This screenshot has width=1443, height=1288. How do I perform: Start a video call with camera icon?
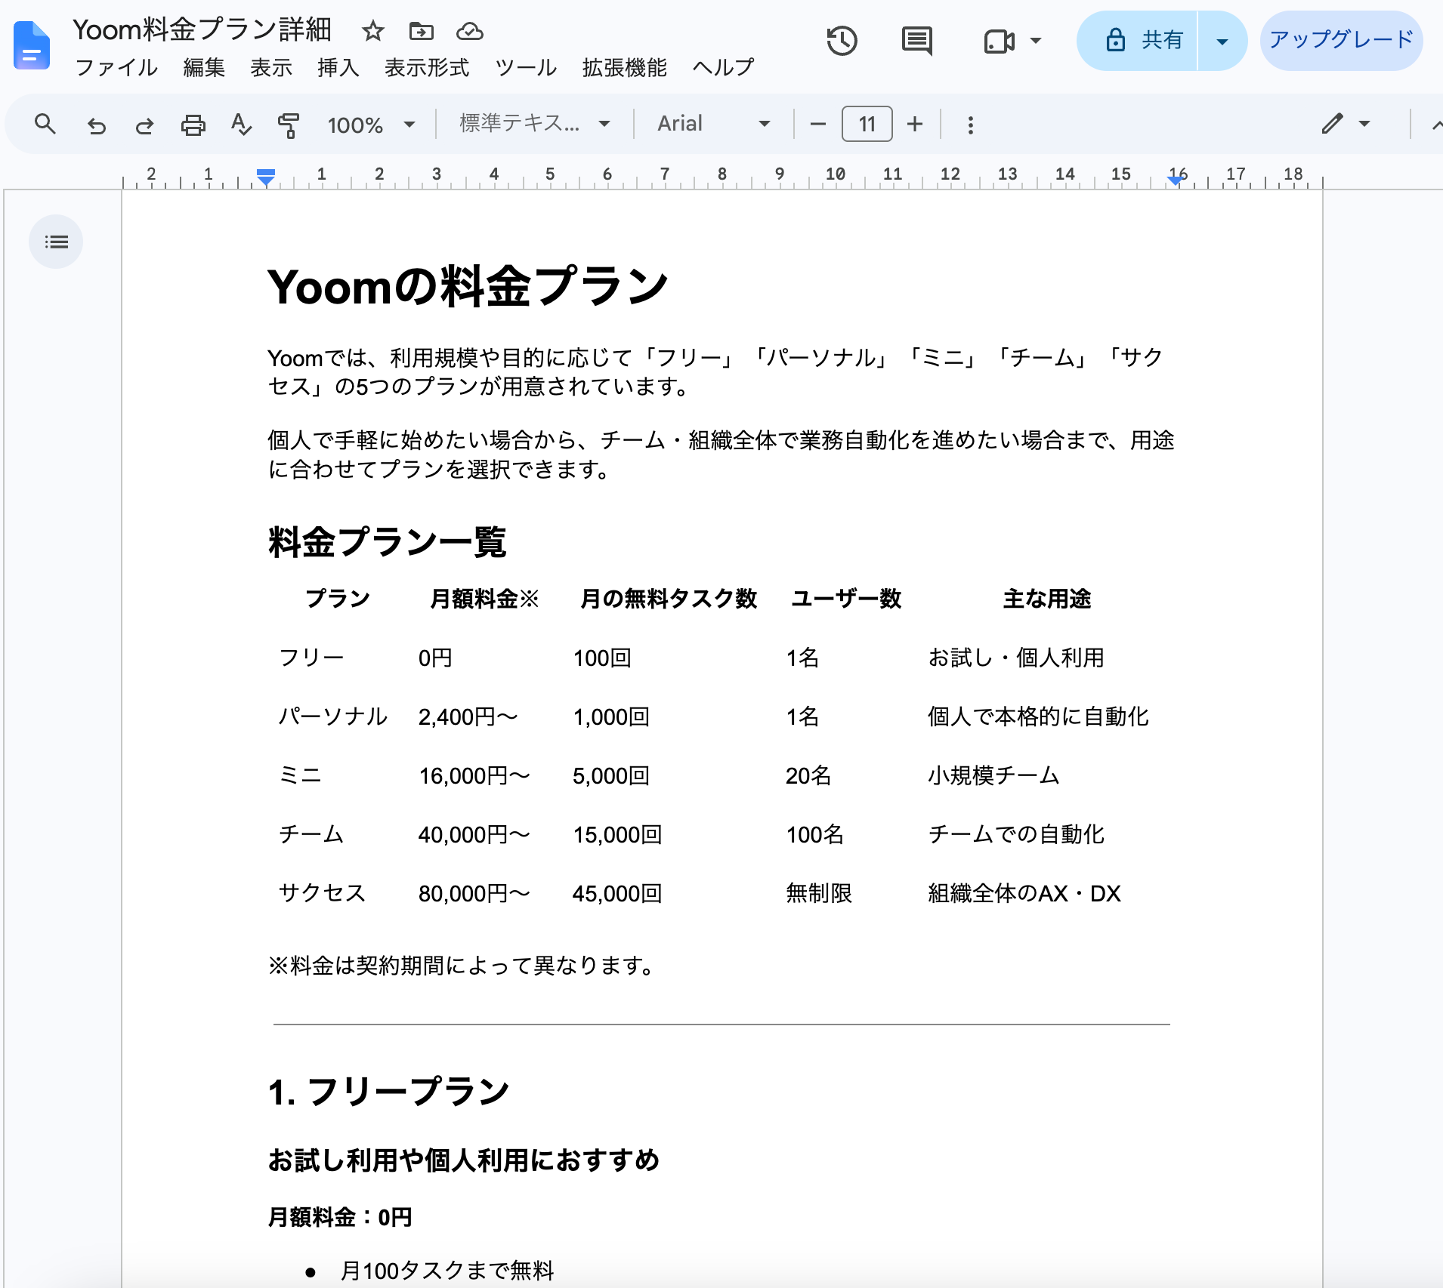point(999,41)
